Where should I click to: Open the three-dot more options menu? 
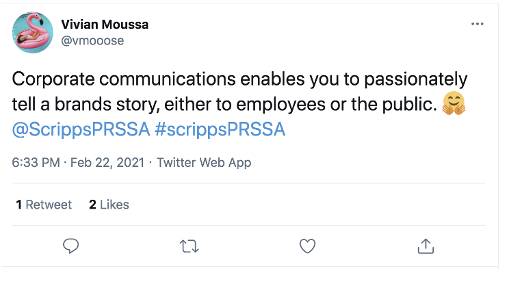tap(477, 24)
